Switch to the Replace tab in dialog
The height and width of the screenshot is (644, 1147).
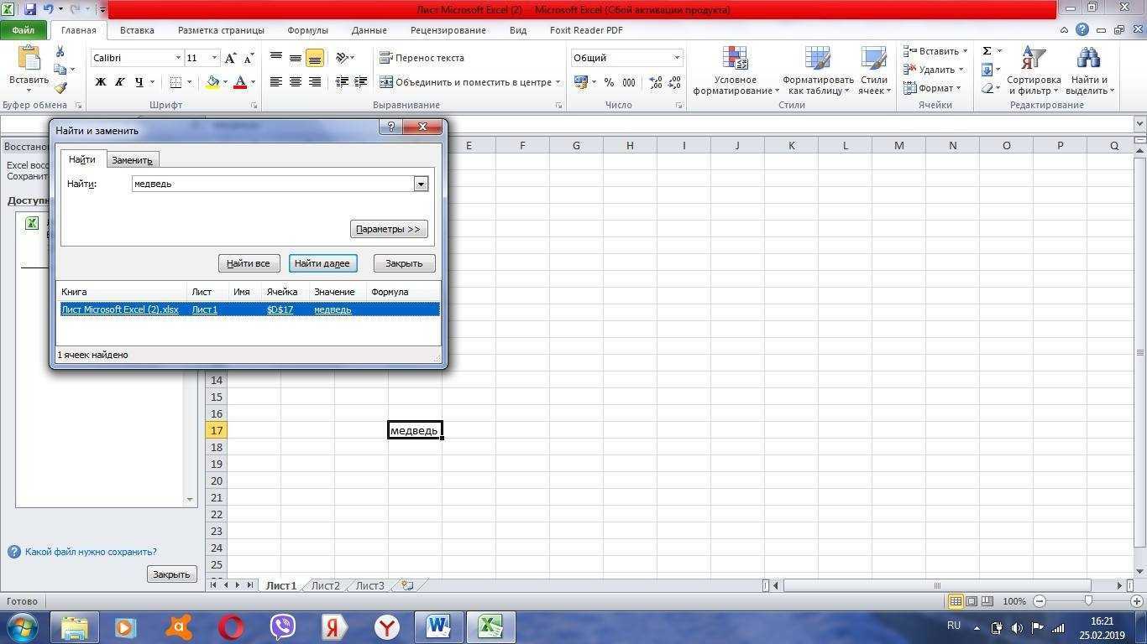(x=132, y=160)
